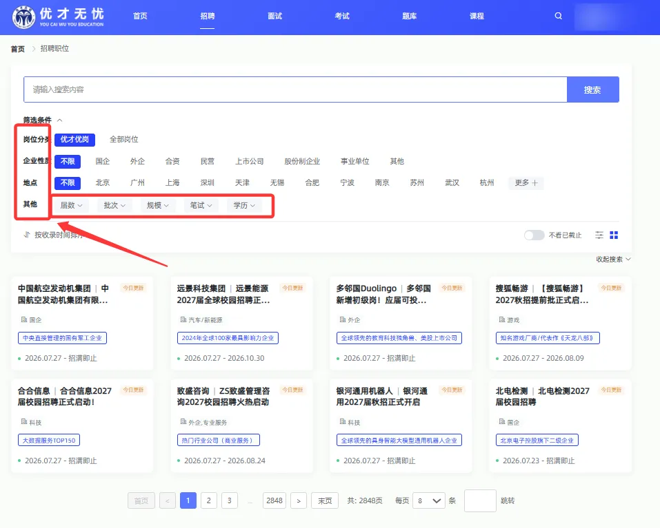Image resolution: width=660 pixels, height=528 pixels.
Task: Click the search content input field
Action: (x=295, y=89)
